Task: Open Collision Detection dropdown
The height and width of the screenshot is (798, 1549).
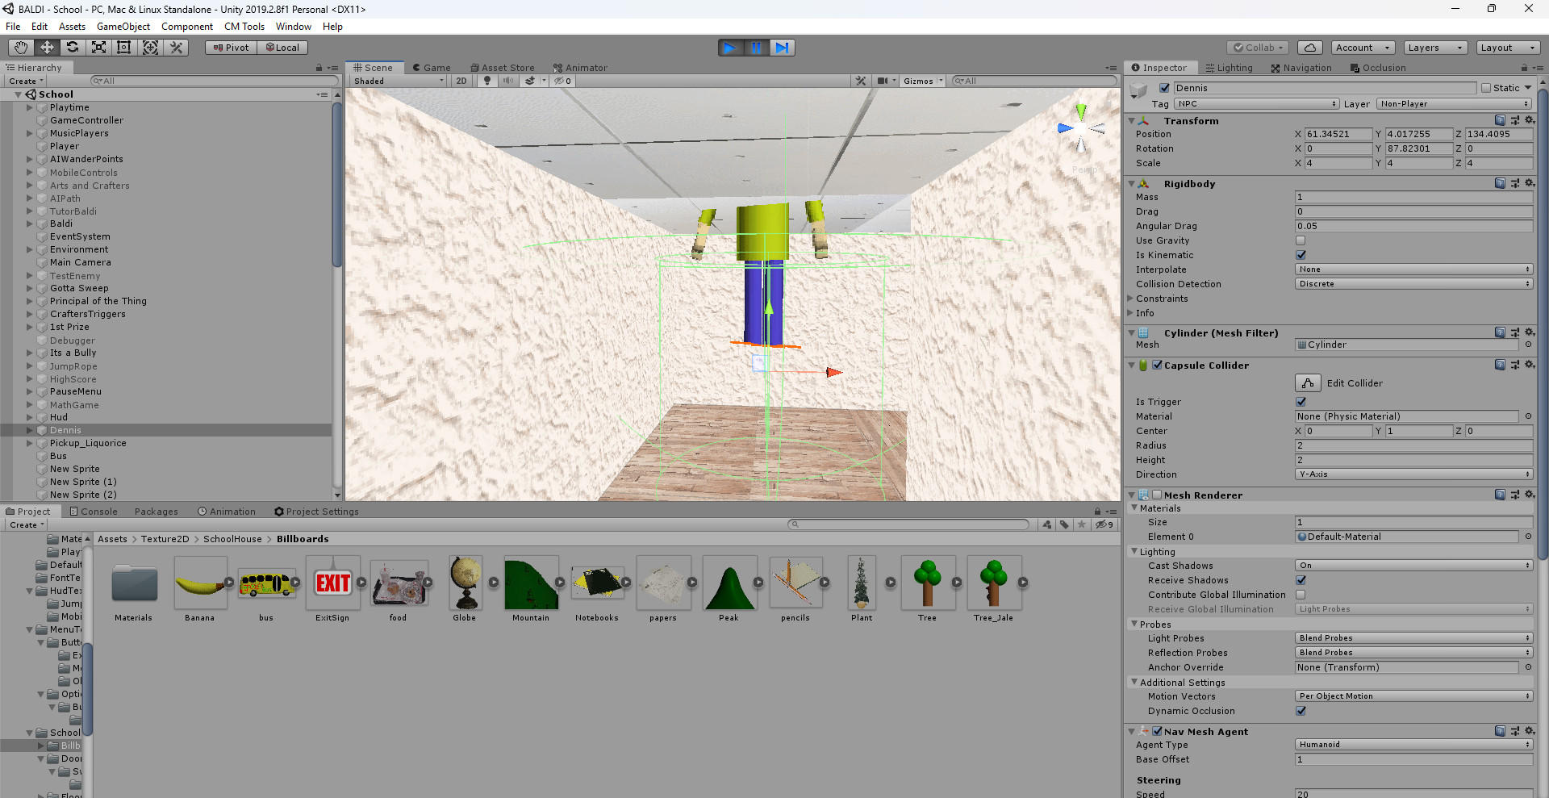Action: click(x=1413, y=284)
